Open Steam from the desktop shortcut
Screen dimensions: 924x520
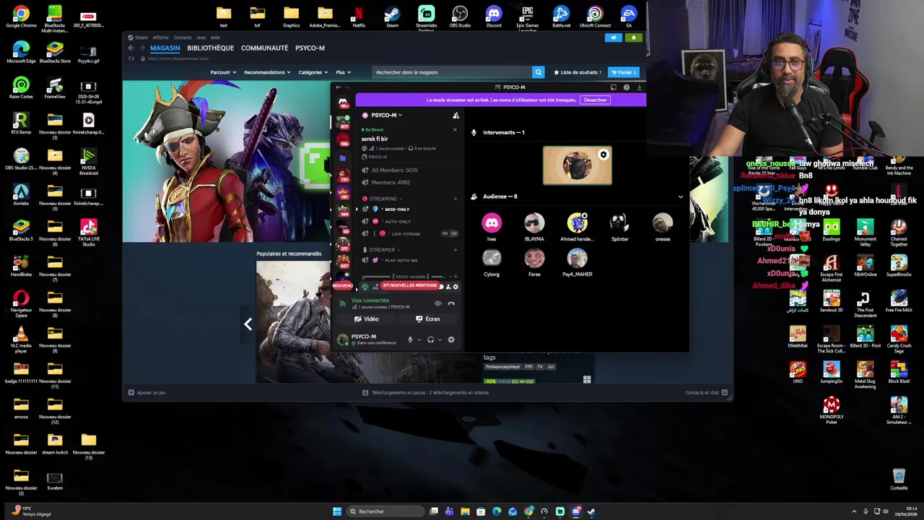click(x=392, y=16)
